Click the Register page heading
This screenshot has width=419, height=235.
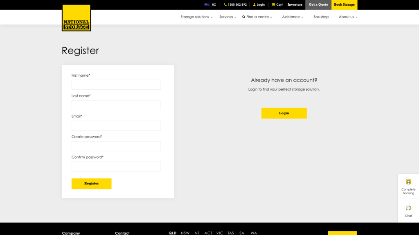coord(81,51)
